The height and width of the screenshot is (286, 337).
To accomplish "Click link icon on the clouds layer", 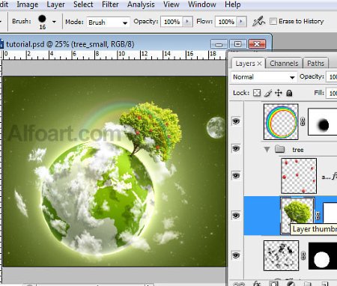I will click(x=303, y=256).
